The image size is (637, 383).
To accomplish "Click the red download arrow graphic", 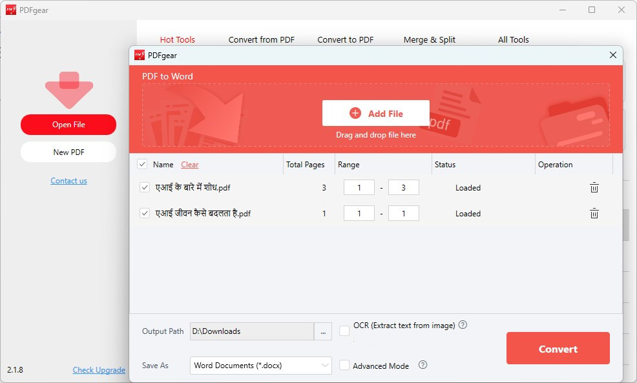I will point(69,90).
